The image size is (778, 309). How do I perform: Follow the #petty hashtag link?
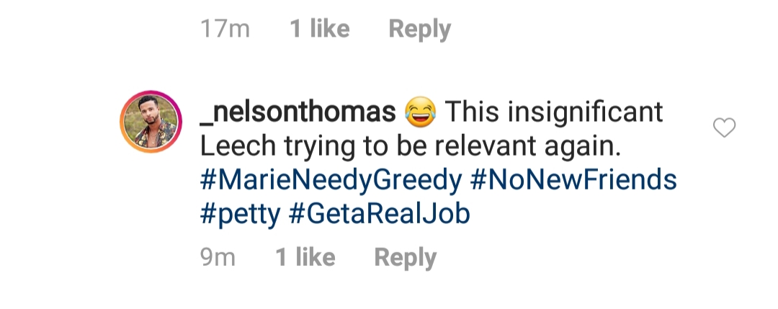[240, 215]
